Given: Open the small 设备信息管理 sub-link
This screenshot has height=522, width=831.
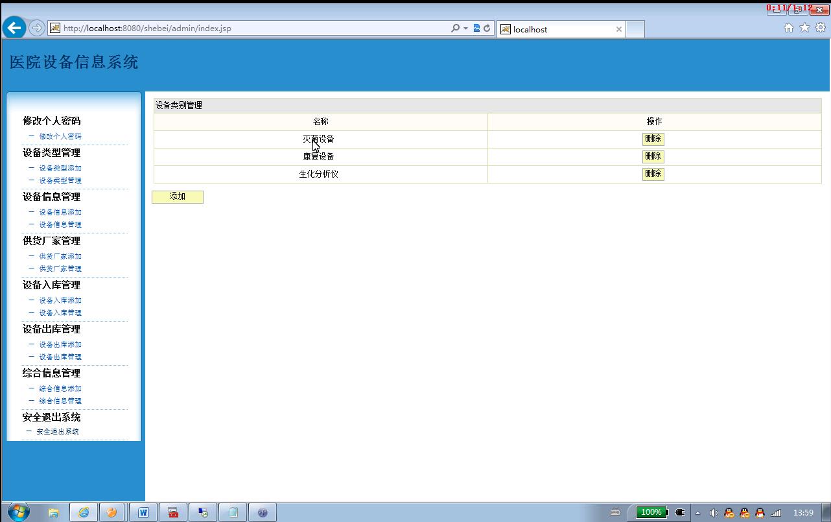Looking at the screenshot, I should (x=60, y=224).
